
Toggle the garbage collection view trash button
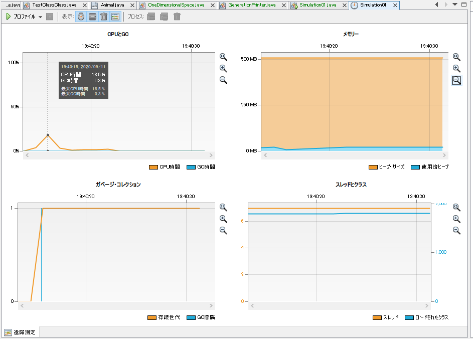104,17
